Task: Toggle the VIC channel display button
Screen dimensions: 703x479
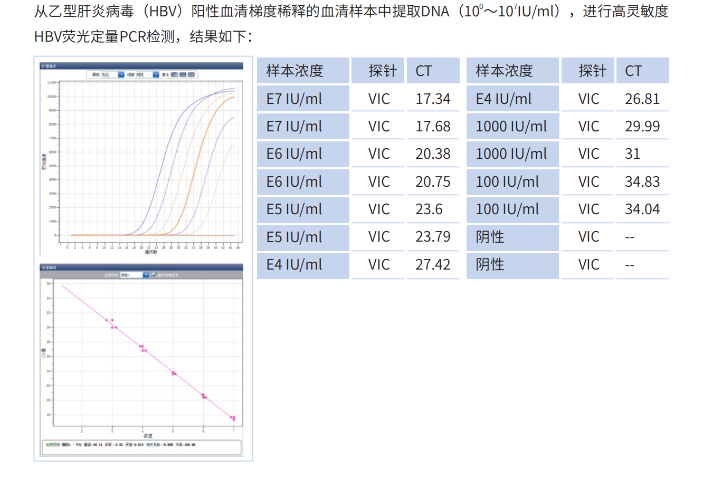Action: (x=183, y=75)
